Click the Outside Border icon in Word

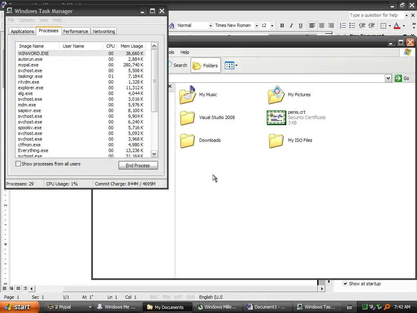pyautogui.click(x=384, y=26)
